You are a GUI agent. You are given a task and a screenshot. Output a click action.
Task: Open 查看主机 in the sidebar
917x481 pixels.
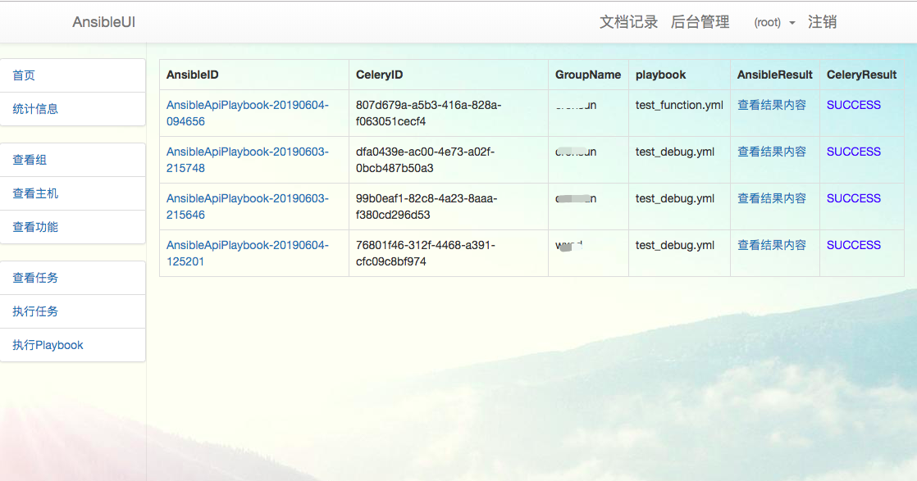click(72, 193)
